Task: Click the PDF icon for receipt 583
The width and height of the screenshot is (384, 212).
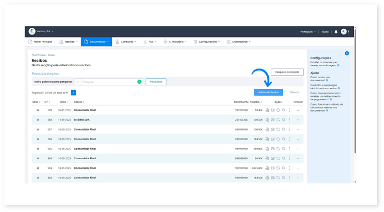Action: pyautogui.click(x=267, y=168)
